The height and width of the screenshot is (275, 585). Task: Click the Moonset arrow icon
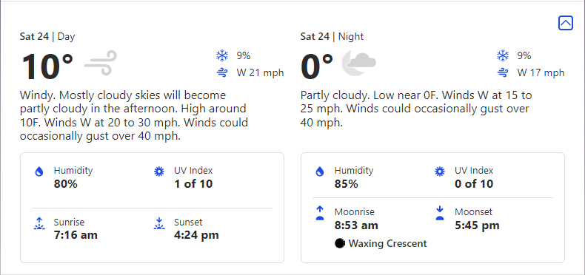tap(440, 213)
